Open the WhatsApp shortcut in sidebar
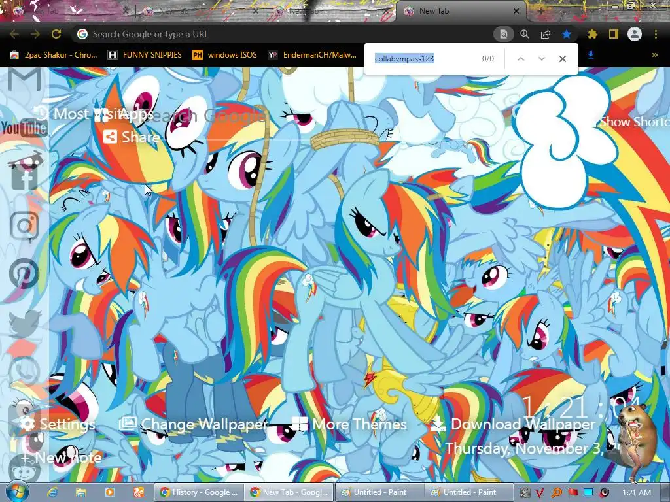 (24, 372)
